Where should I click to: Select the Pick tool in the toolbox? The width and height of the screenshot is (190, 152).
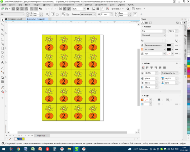(x=2, y=20)
